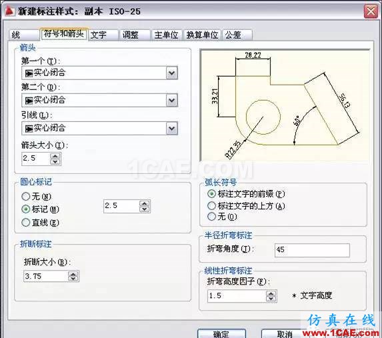The width and height of the screenshot is (382, 338).
Task: Decrease the 折弯高度因子 value
Action: (x=271, y=299)
